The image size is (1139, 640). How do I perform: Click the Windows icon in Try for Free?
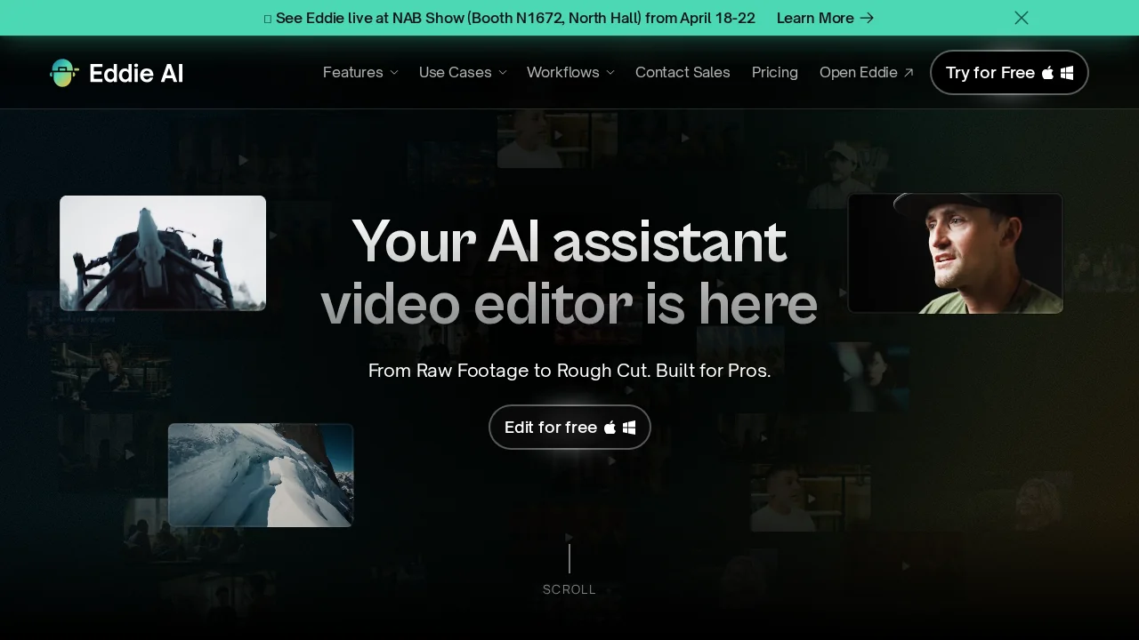[x=1067, y=73]
